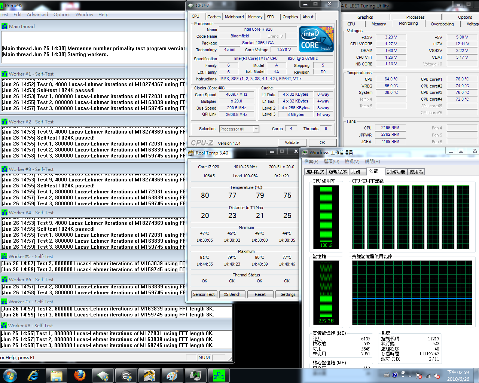
Task: Click OK button in CPU-Z
Action: pos(322,143)
